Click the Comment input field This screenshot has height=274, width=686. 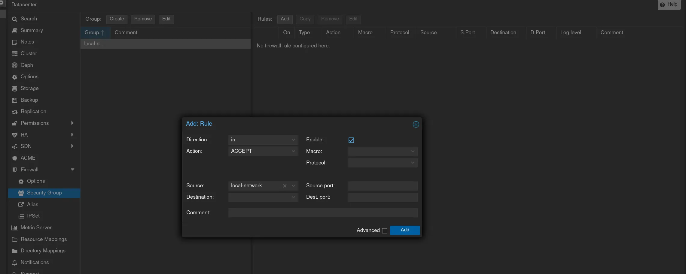coord(322,213)
